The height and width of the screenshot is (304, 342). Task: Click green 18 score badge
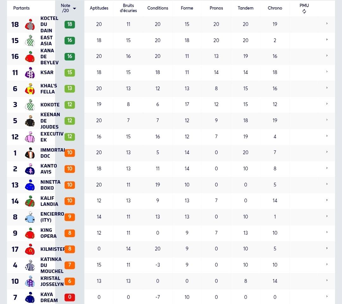click(70, 24)
